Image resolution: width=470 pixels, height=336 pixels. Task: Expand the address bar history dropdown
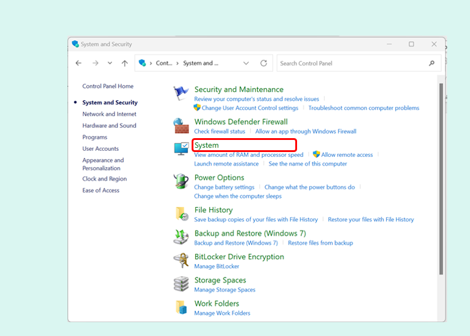[x=246, y=63]
